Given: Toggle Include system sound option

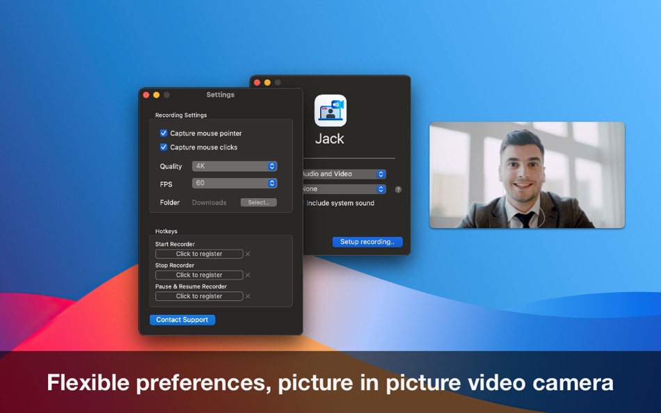Looking at the screenshot, I should coord(340,203).
